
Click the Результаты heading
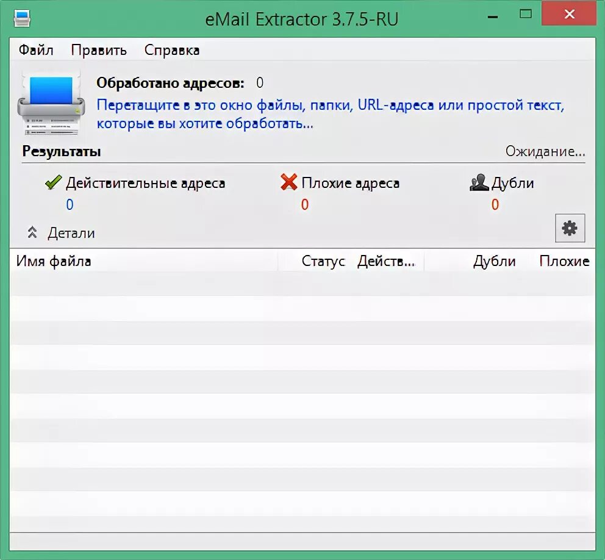point(62,151)
